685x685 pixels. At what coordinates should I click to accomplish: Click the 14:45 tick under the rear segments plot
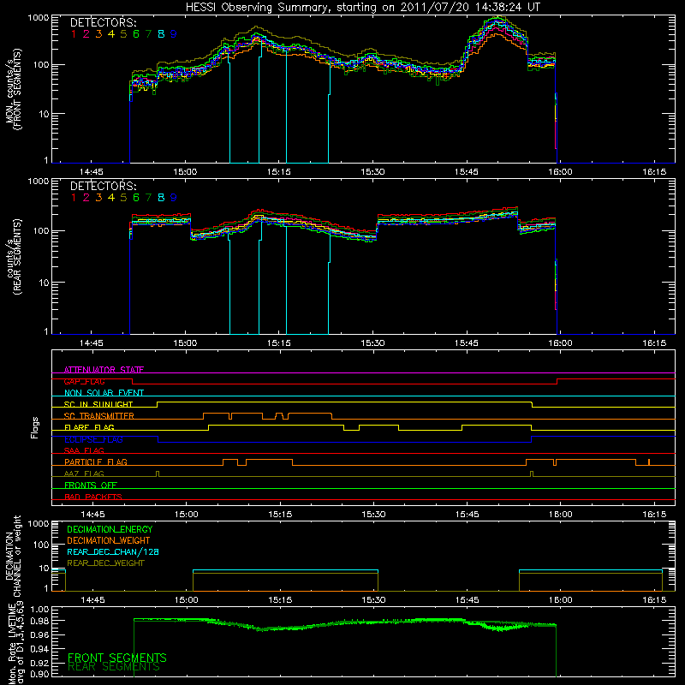[x=92, y=343]
